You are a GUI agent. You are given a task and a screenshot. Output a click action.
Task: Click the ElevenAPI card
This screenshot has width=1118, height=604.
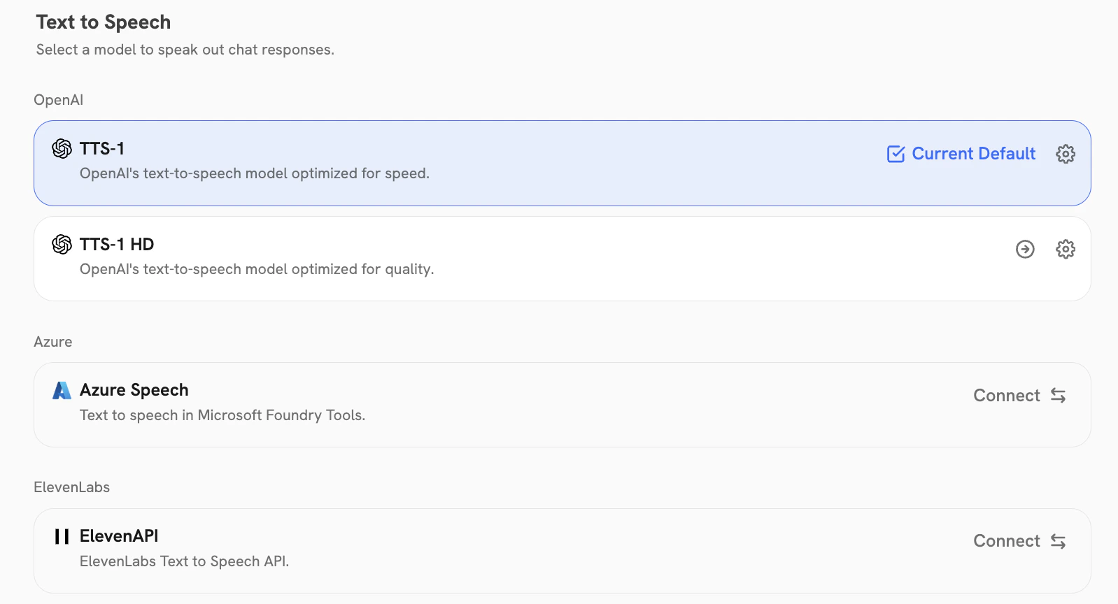pos(490,550)
